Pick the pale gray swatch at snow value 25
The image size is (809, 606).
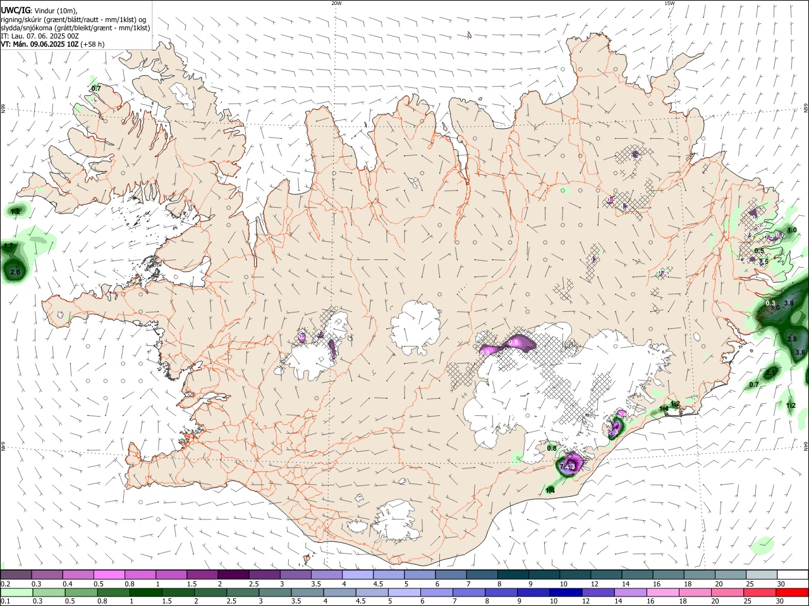tap(761, 575)
